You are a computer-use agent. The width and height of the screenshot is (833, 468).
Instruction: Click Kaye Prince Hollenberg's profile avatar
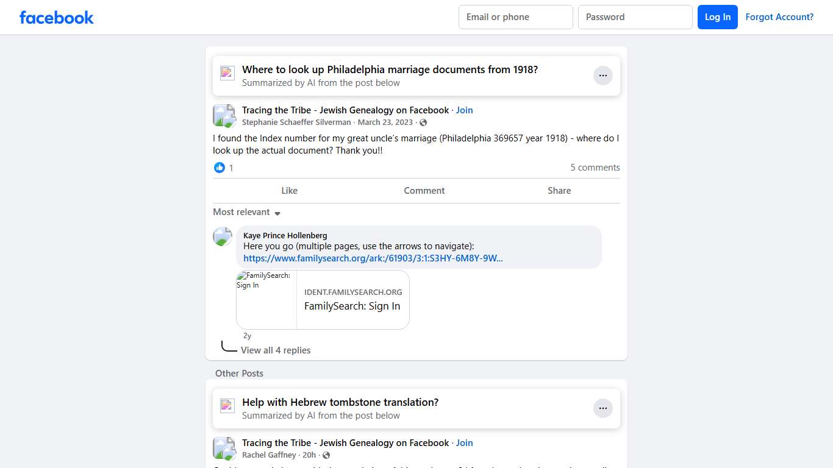(222, 236)
